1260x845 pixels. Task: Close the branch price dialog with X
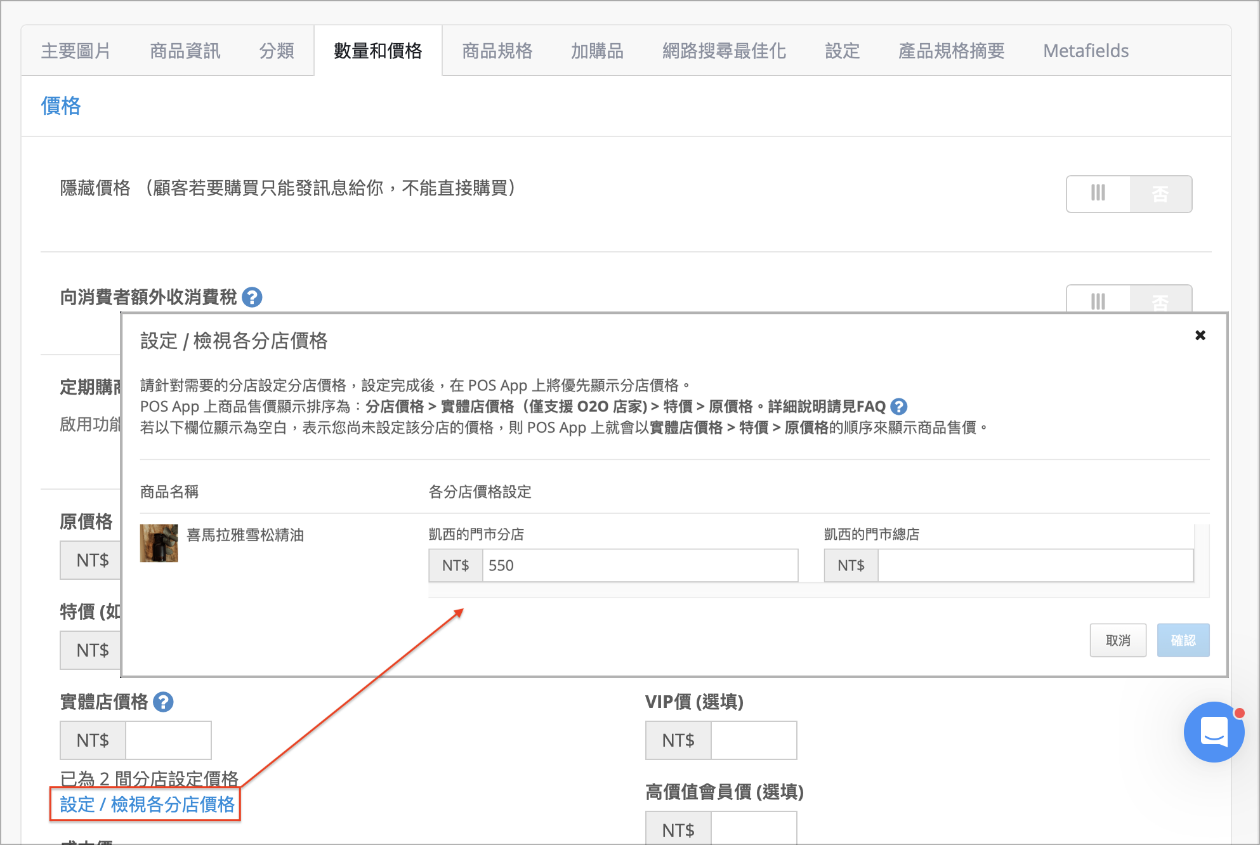tap(1200, 335)
